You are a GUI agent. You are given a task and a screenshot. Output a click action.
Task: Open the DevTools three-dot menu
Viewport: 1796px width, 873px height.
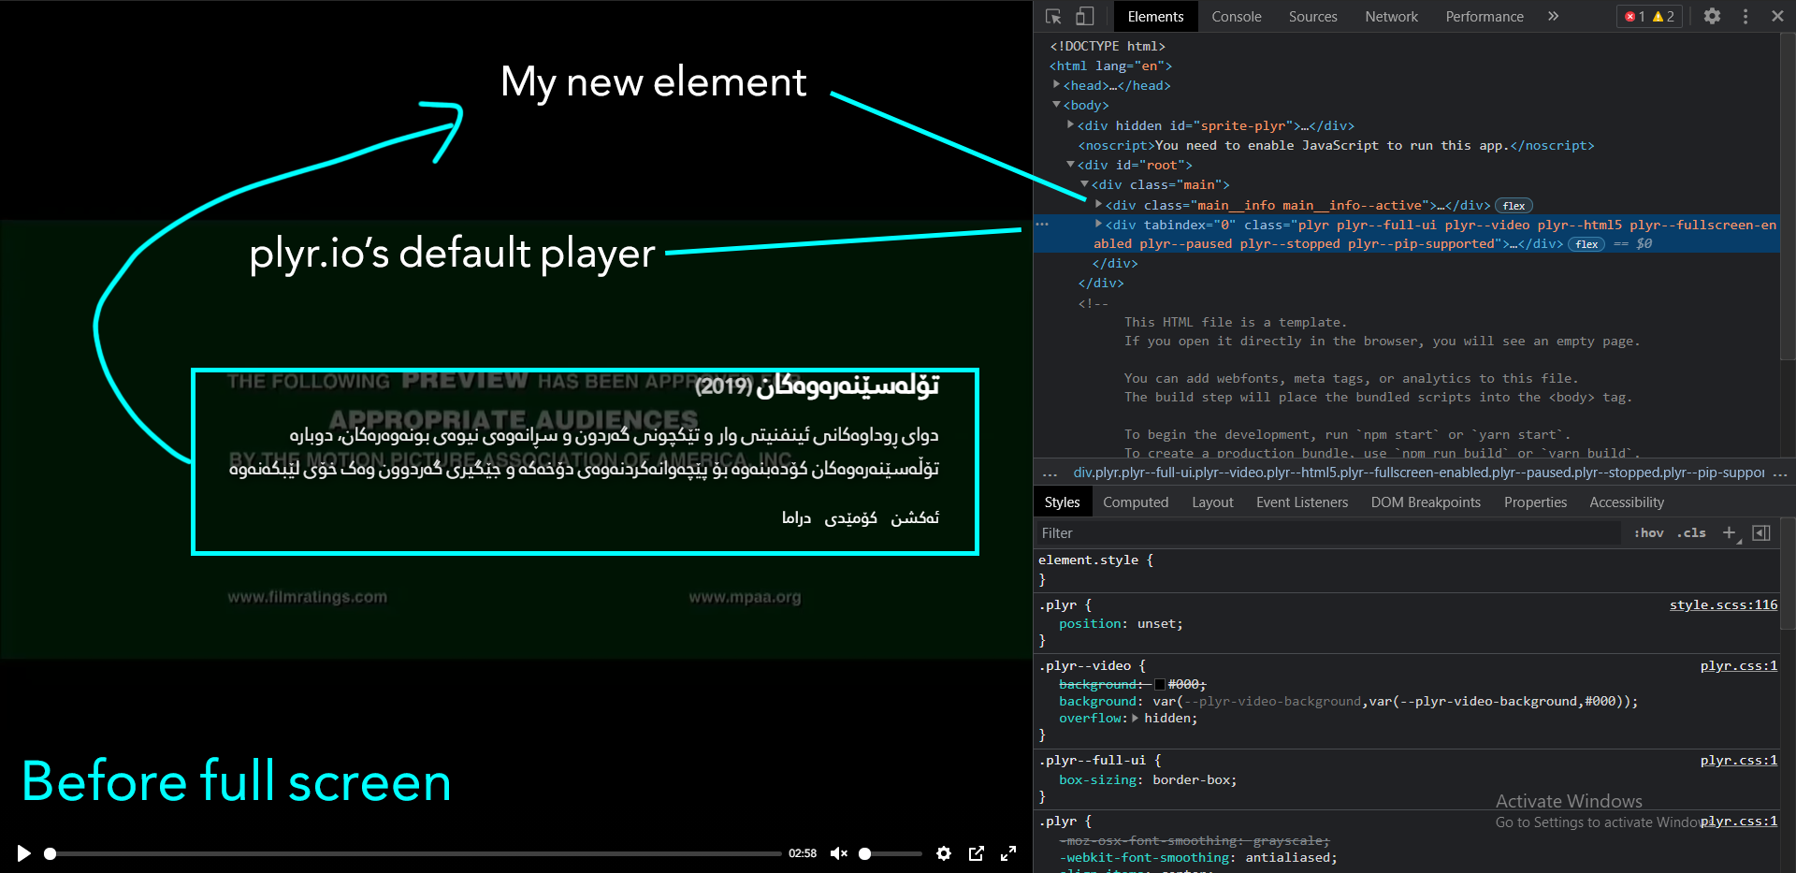pos(1745,16)
